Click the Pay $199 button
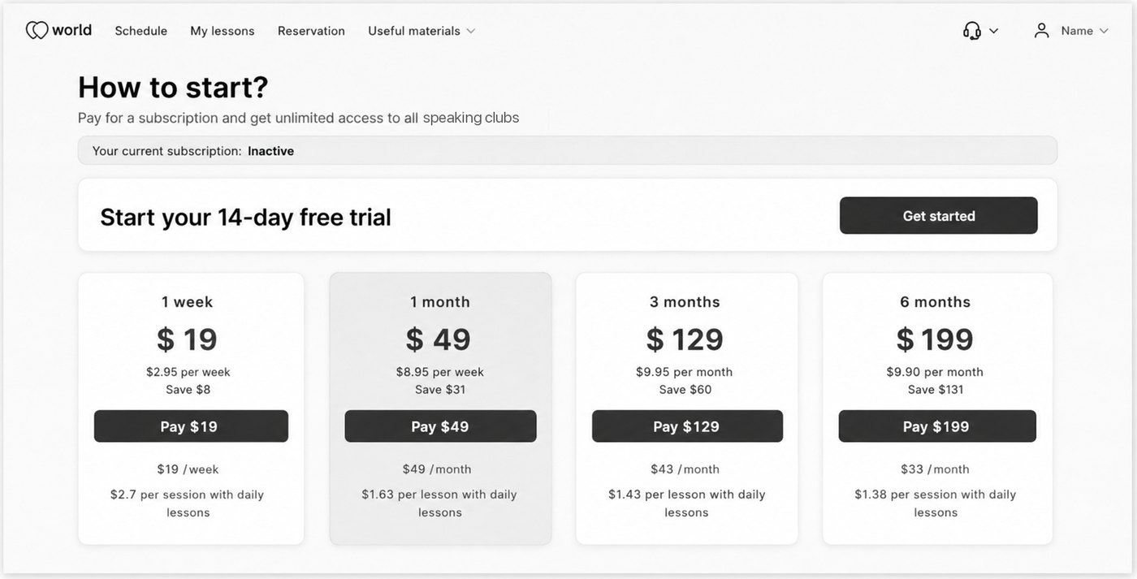 point(937,426)
